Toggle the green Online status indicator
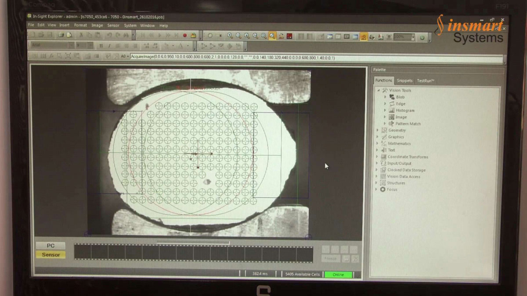Viewport: 527px width, 296px height. 338,275
